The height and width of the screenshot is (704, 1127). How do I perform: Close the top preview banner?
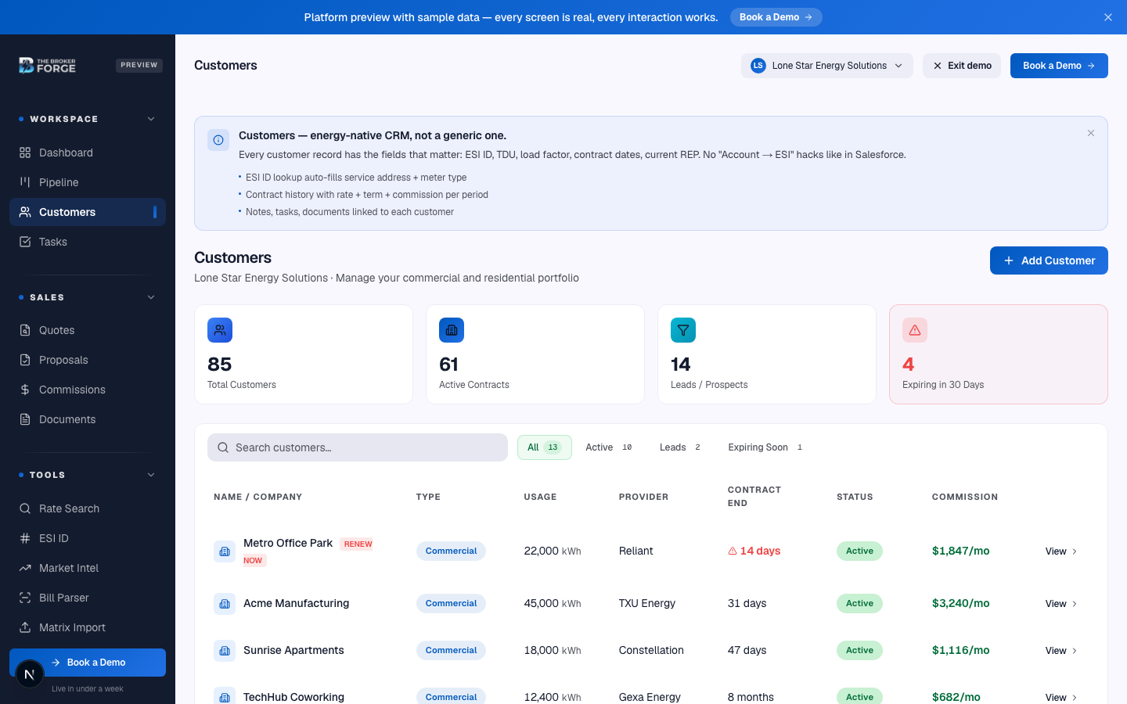pos(1108,17)
